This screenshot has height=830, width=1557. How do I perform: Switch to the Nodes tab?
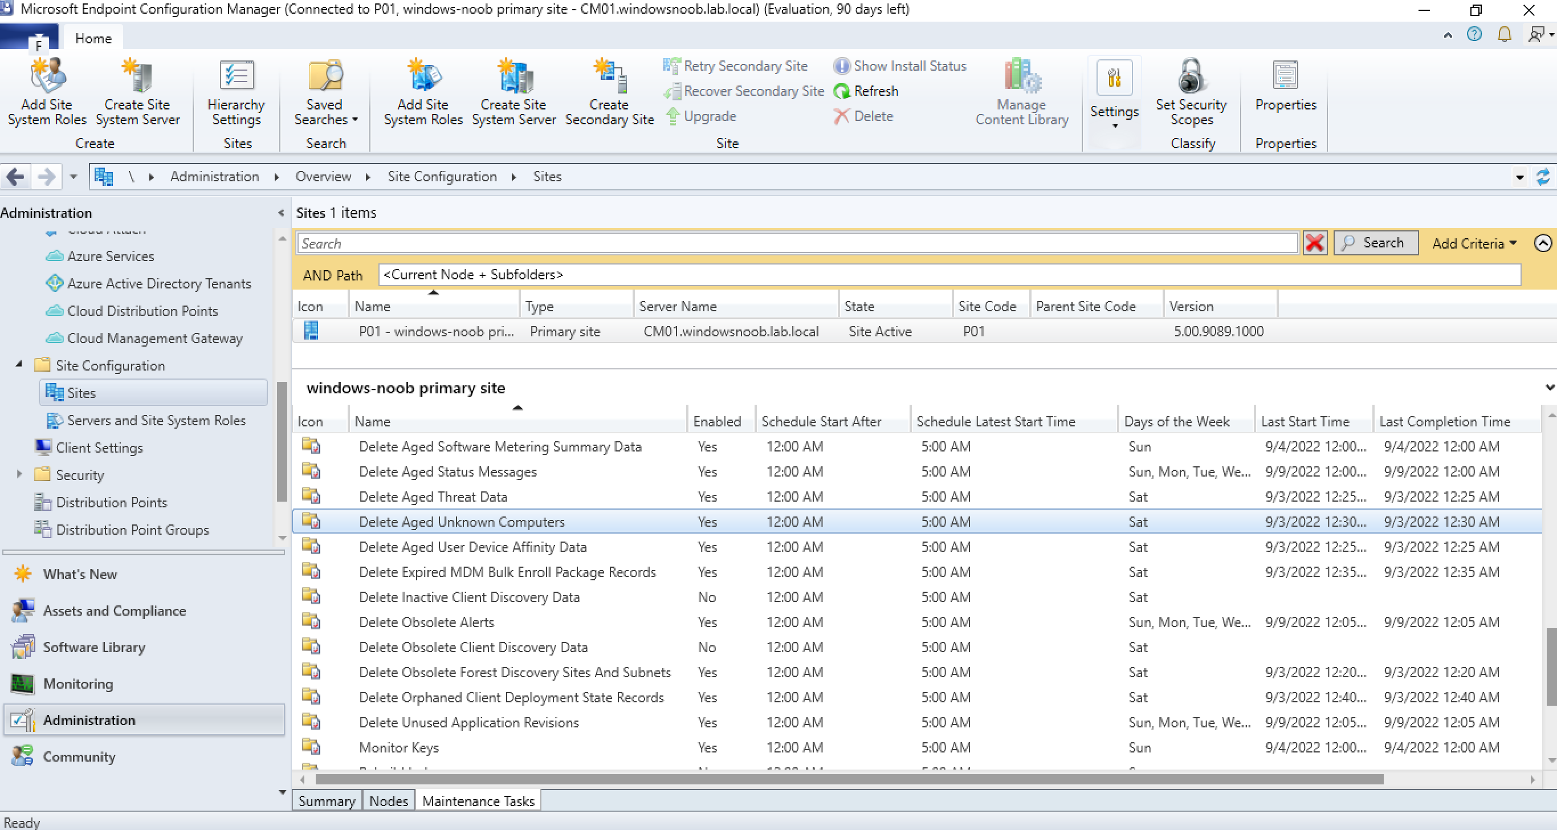(389, 800)
